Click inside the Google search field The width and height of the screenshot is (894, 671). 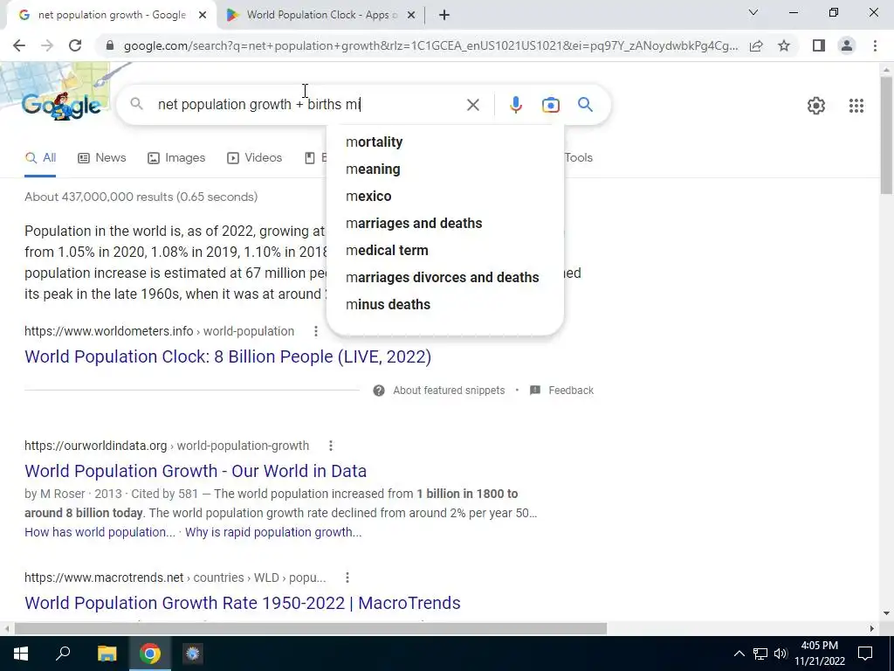pyautogui.click(x=308, y=105)
